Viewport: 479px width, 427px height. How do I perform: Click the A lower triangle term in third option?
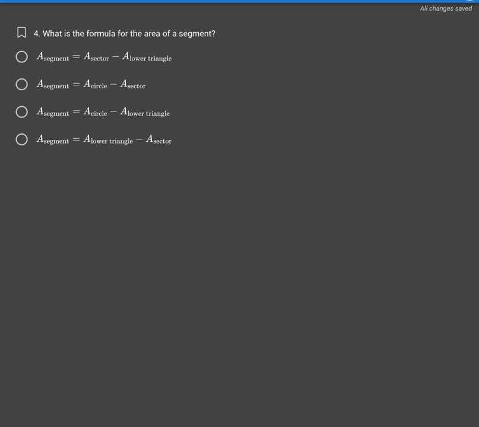click(x=145, y=112)
